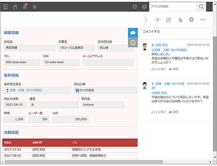Open the header settings gear

[135, 7]
